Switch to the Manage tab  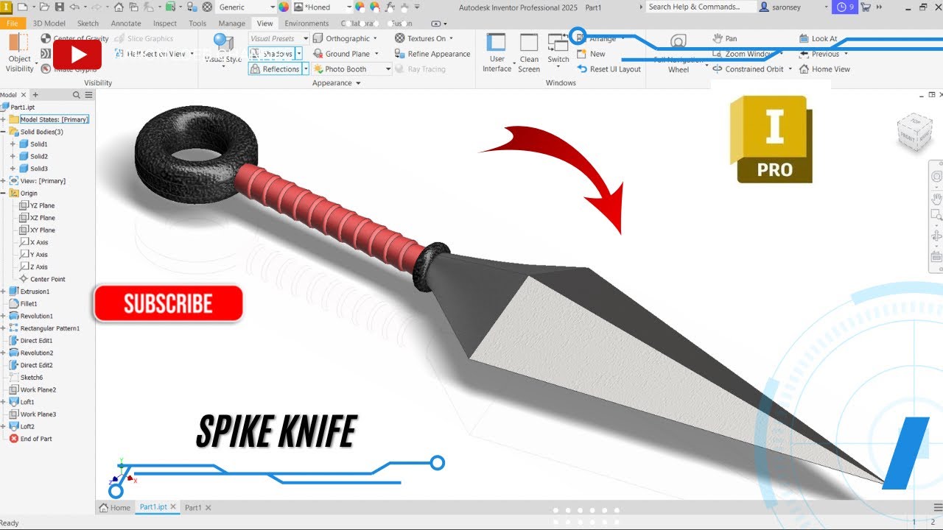coord(231,23)
